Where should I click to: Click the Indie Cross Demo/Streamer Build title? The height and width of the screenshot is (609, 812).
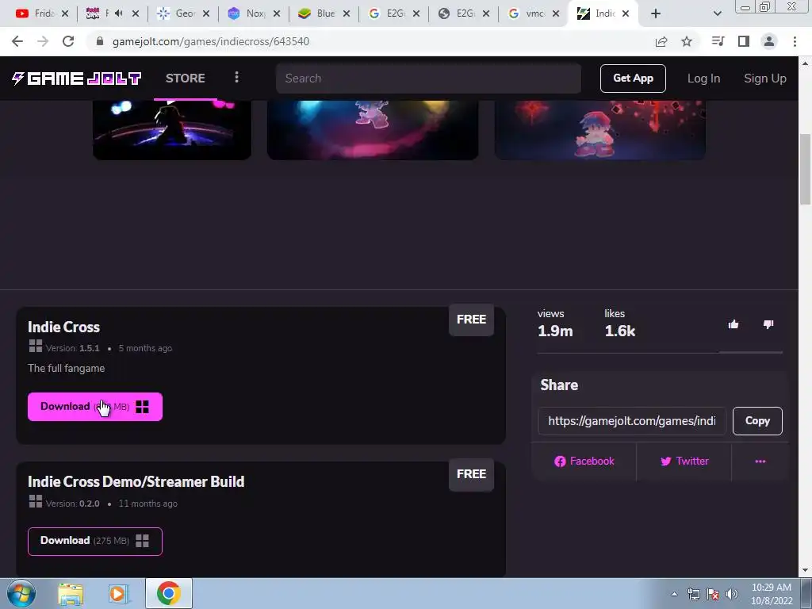click(x=136, y=481)
